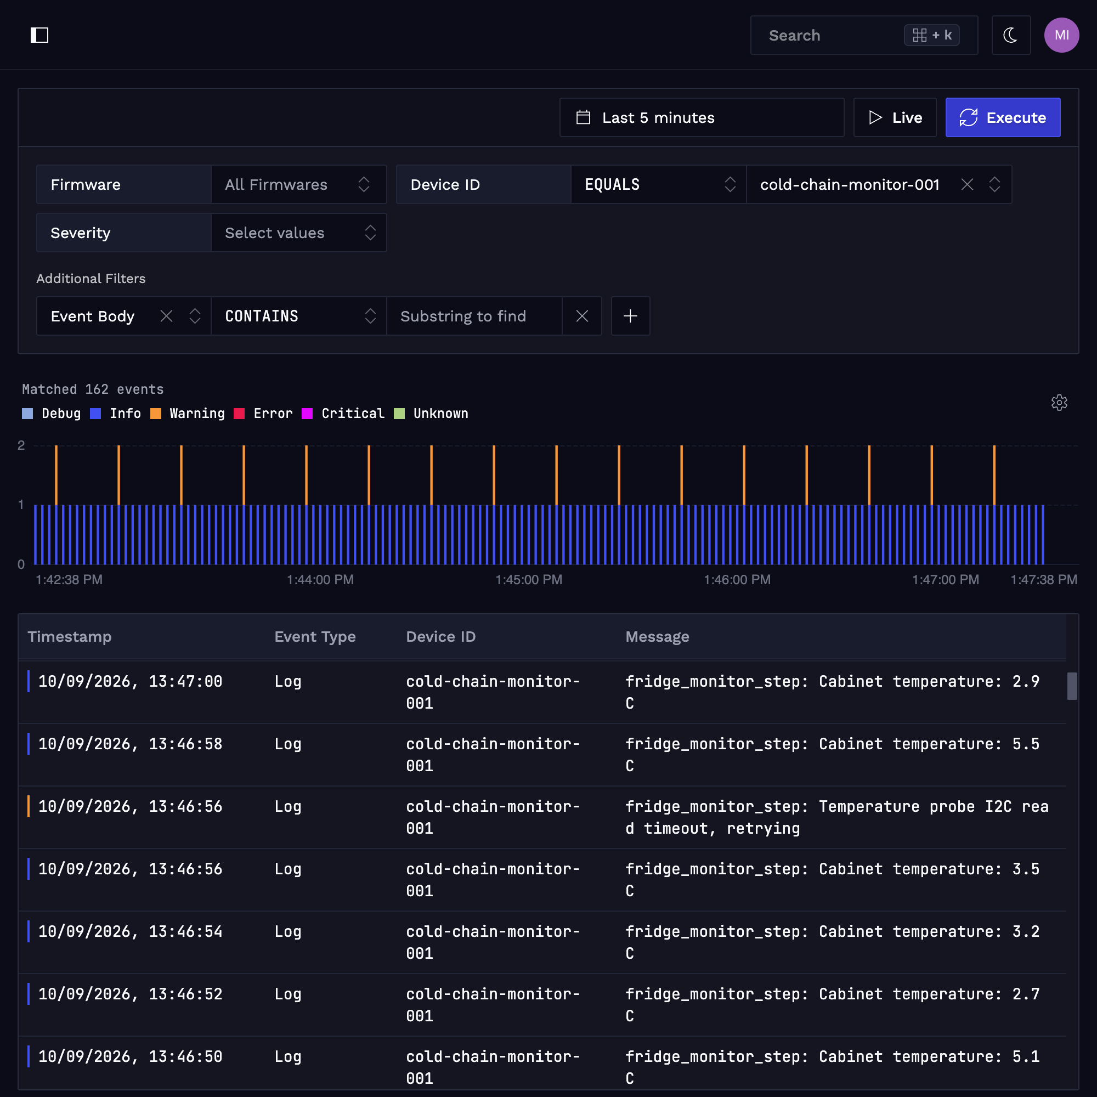This screenshot has width=1097, height=1097.
Task: Add another filter with plus icon
Action: point(630,316)
